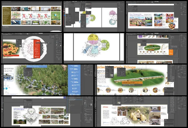Click the 250+ statistic in blue panel
188x128 pixels.
76,66
